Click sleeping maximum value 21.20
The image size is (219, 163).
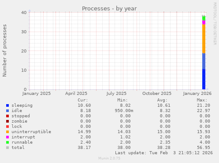[204, 105]
